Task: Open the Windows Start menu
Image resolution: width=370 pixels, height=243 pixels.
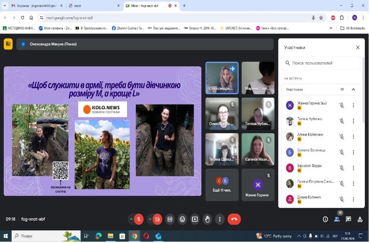Action: pos(6,236)
